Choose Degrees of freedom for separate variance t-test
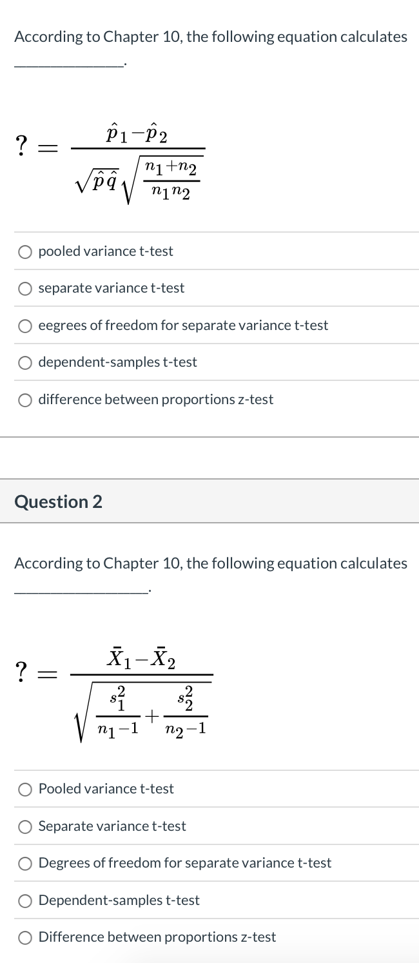The height and width of the screenshot is (963, 419). (x=24, y=863)
